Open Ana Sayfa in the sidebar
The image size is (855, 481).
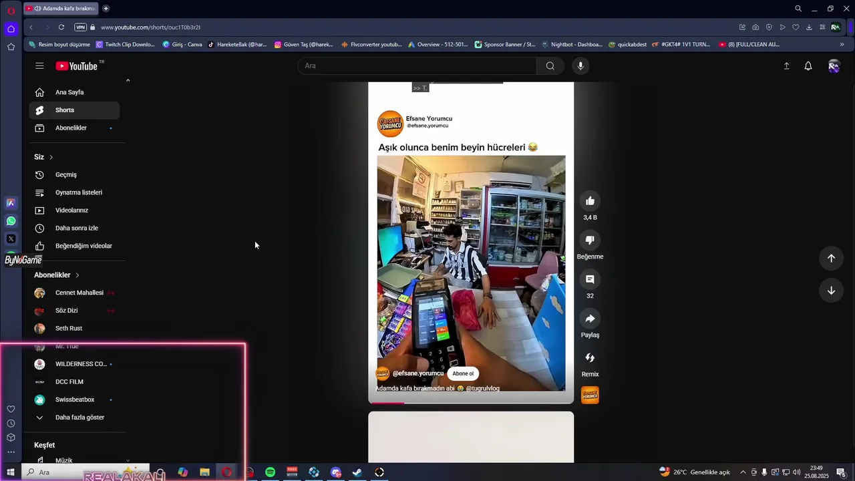point(74,92)
